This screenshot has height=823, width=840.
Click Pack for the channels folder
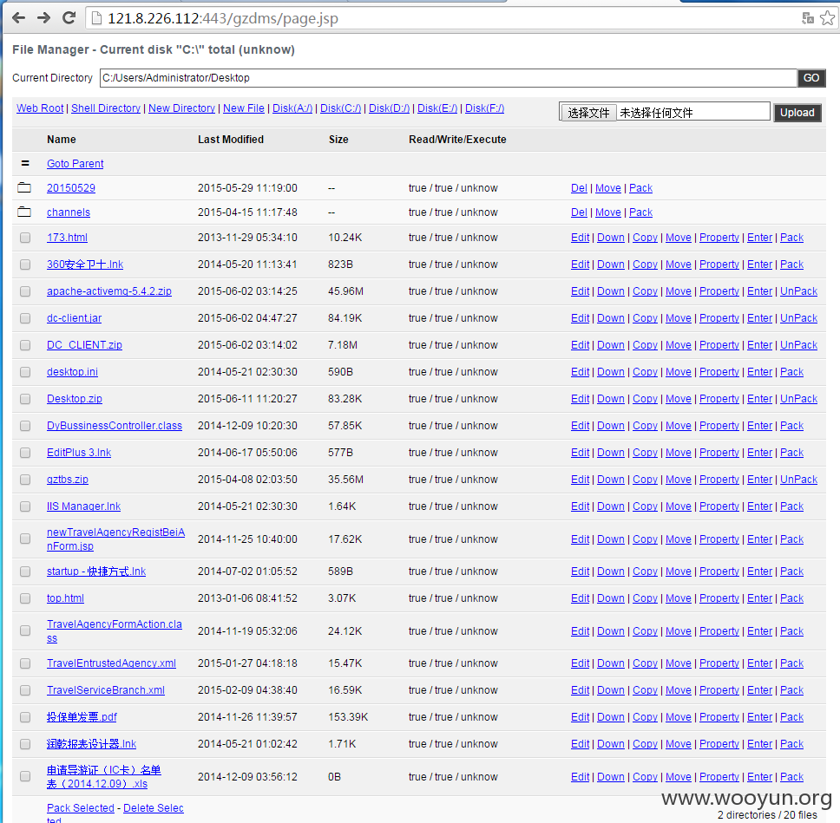pos(640,212)
